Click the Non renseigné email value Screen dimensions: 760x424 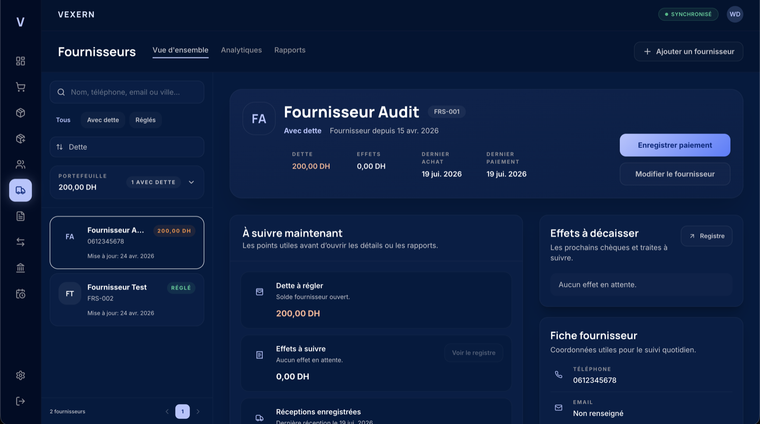598,414
